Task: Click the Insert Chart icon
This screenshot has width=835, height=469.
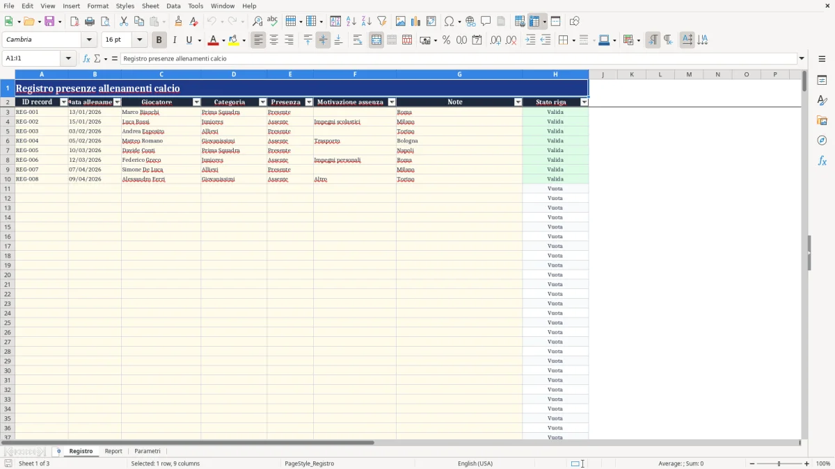Action: [416, 22]
